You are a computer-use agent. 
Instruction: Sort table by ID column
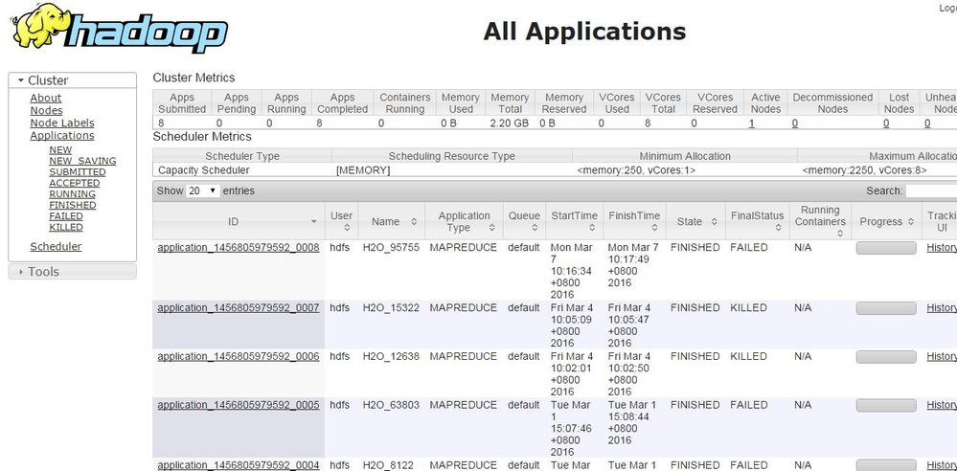(x=239, y=221)
